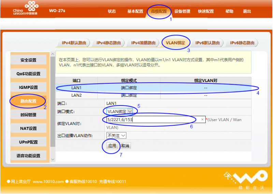Open the 端口模式 dropdown showing VLAN绑定
Viewport: 273px width, 194px height.
point(118,111)
